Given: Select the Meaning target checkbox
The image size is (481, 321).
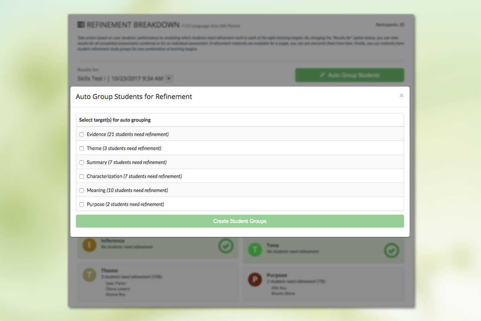Looking at the screenshot, I should [x=82, y=191].
